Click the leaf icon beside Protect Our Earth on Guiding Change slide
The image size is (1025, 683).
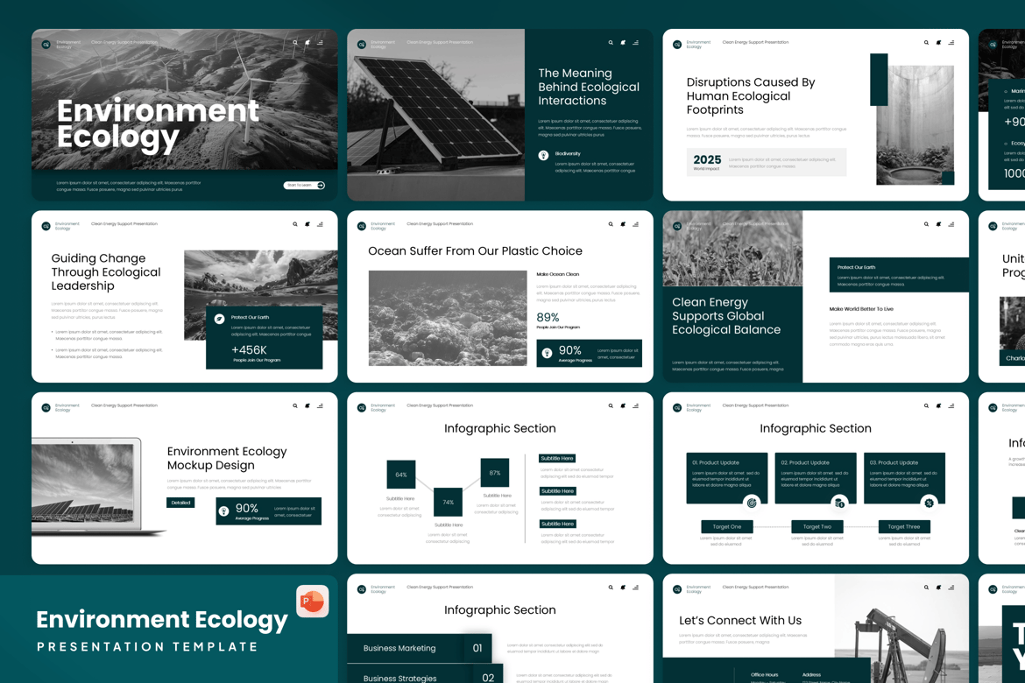220,319
